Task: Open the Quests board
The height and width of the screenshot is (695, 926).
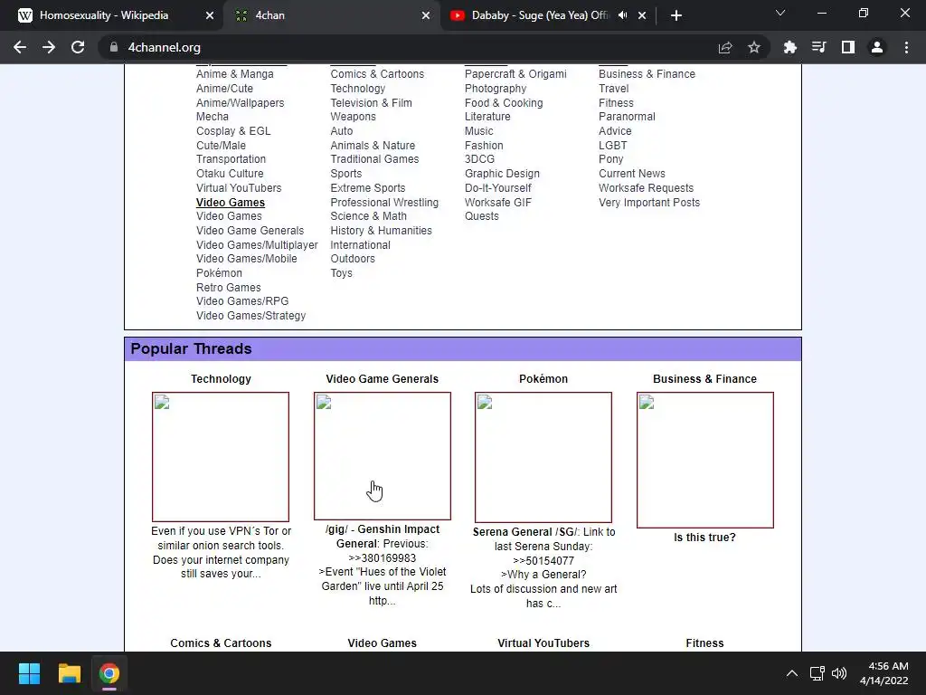Action: click(481, 216)
